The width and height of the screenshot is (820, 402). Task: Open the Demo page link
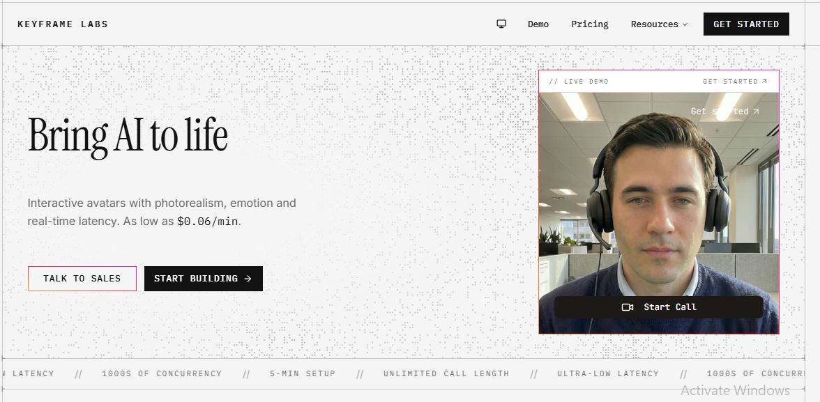[538, 24]
